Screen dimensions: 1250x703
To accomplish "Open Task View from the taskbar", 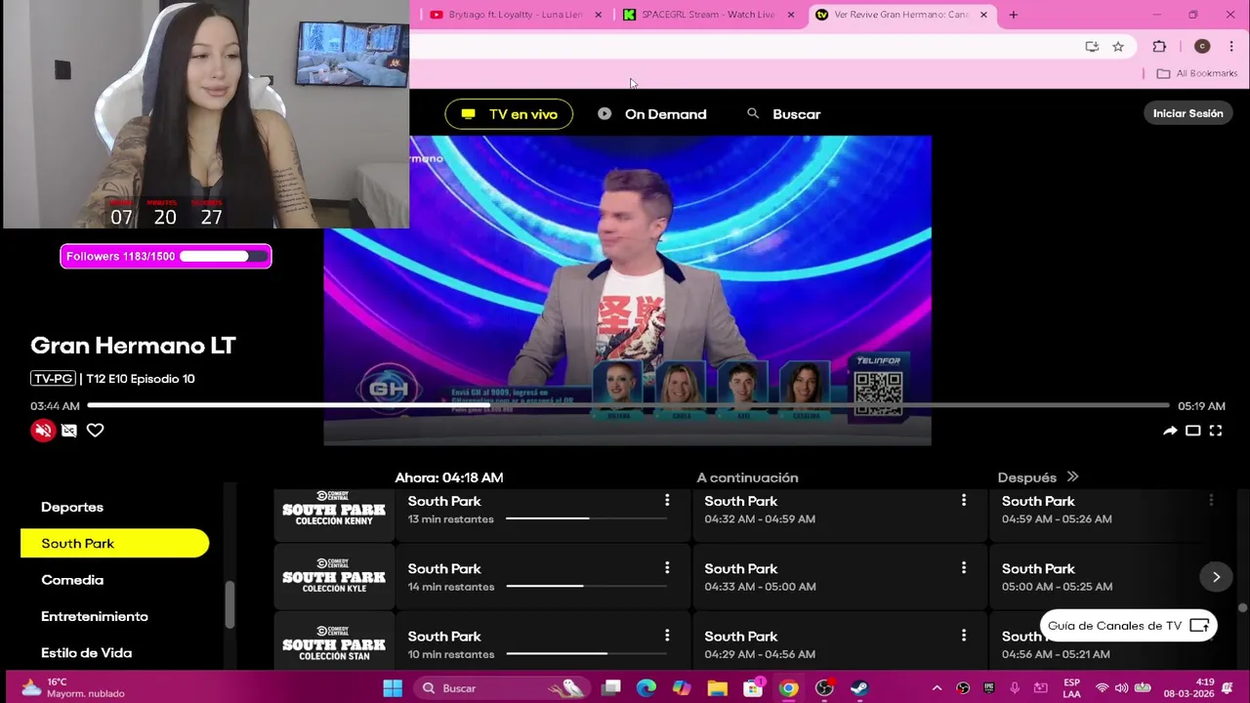I will coord(611,688).
